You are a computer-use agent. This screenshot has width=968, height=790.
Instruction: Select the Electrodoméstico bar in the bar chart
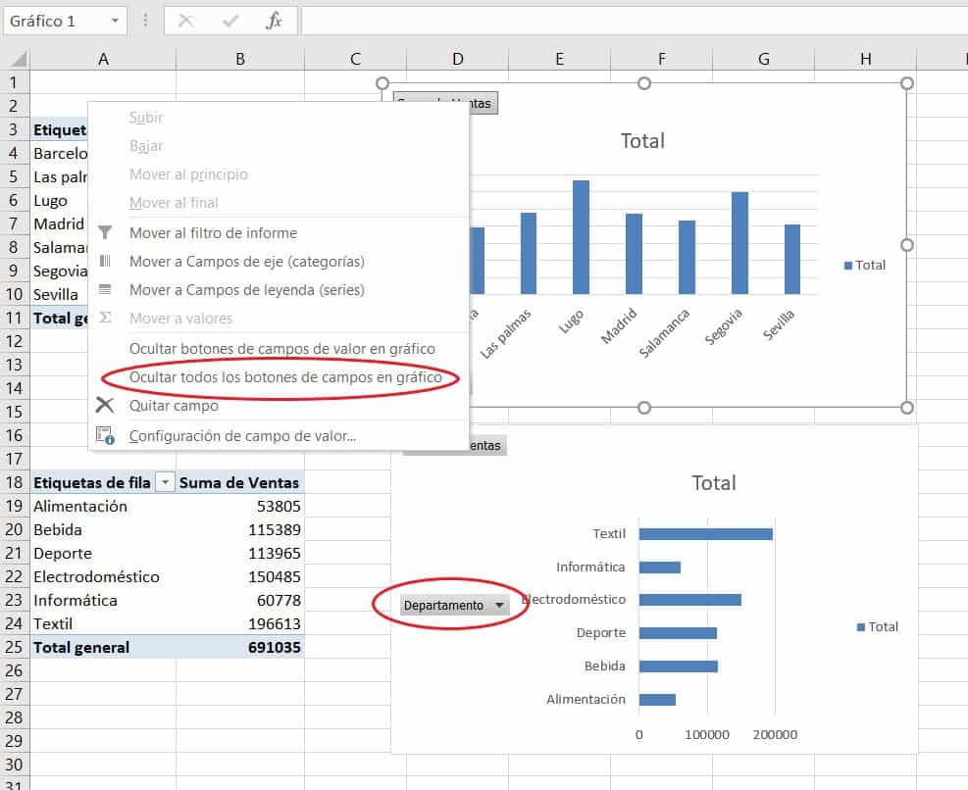(x=690, y=600)
